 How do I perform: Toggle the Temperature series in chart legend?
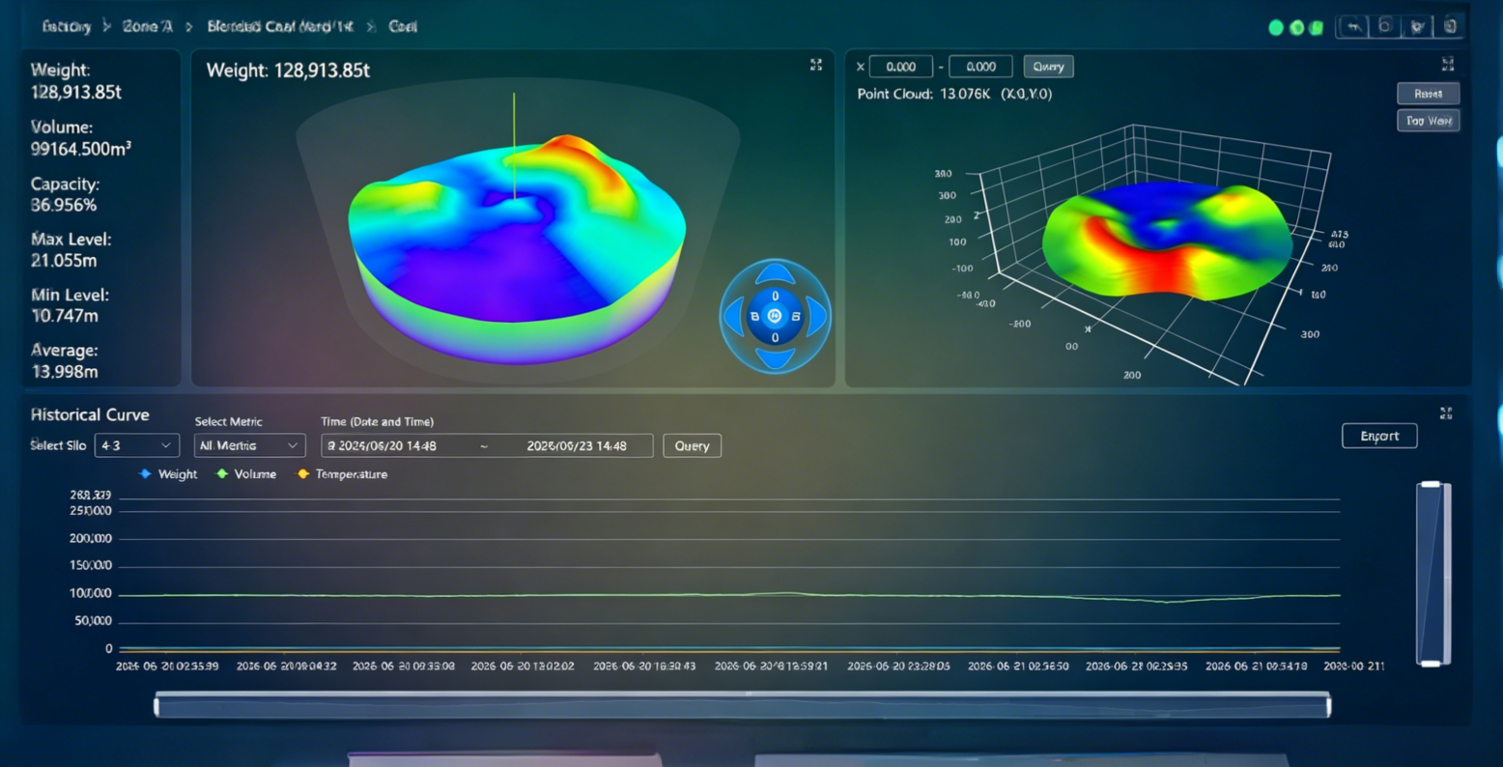(x=342, y=474)
